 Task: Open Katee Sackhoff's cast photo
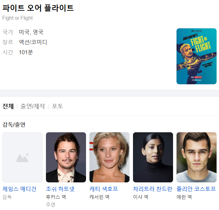coord(109,157)
